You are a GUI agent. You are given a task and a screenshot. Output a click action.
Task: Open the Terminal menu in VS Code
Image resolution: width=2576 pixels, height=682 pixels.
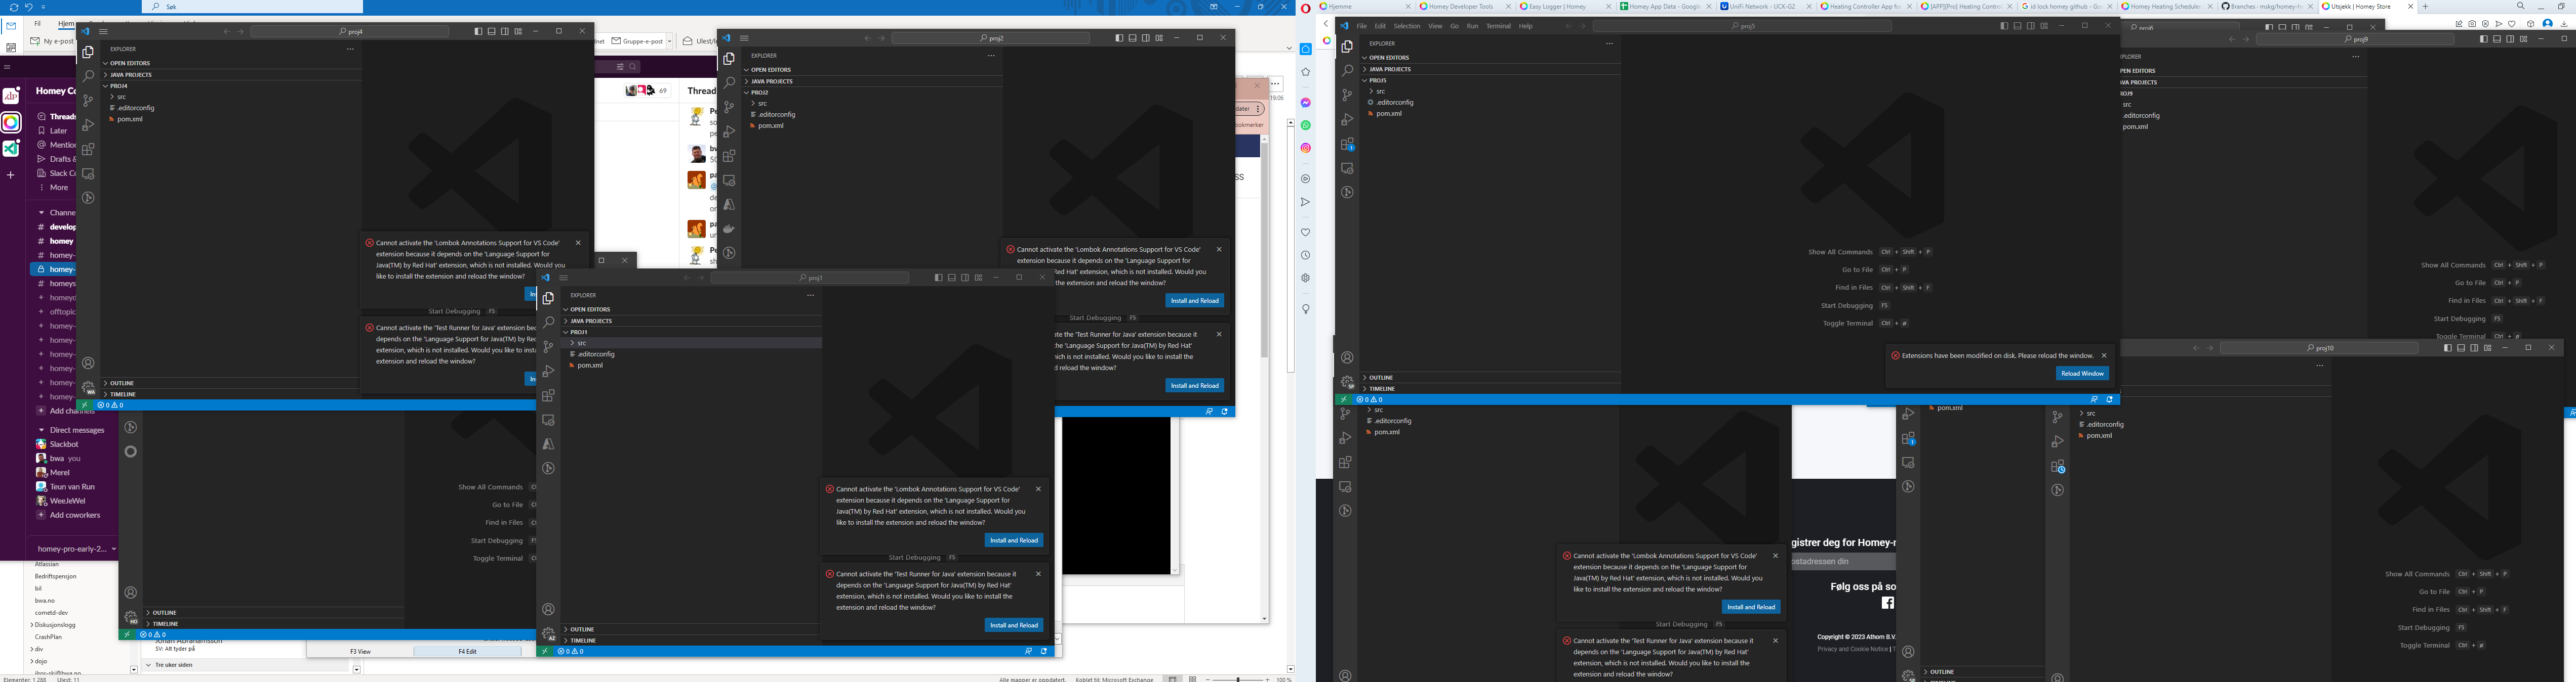[1499, 26]
